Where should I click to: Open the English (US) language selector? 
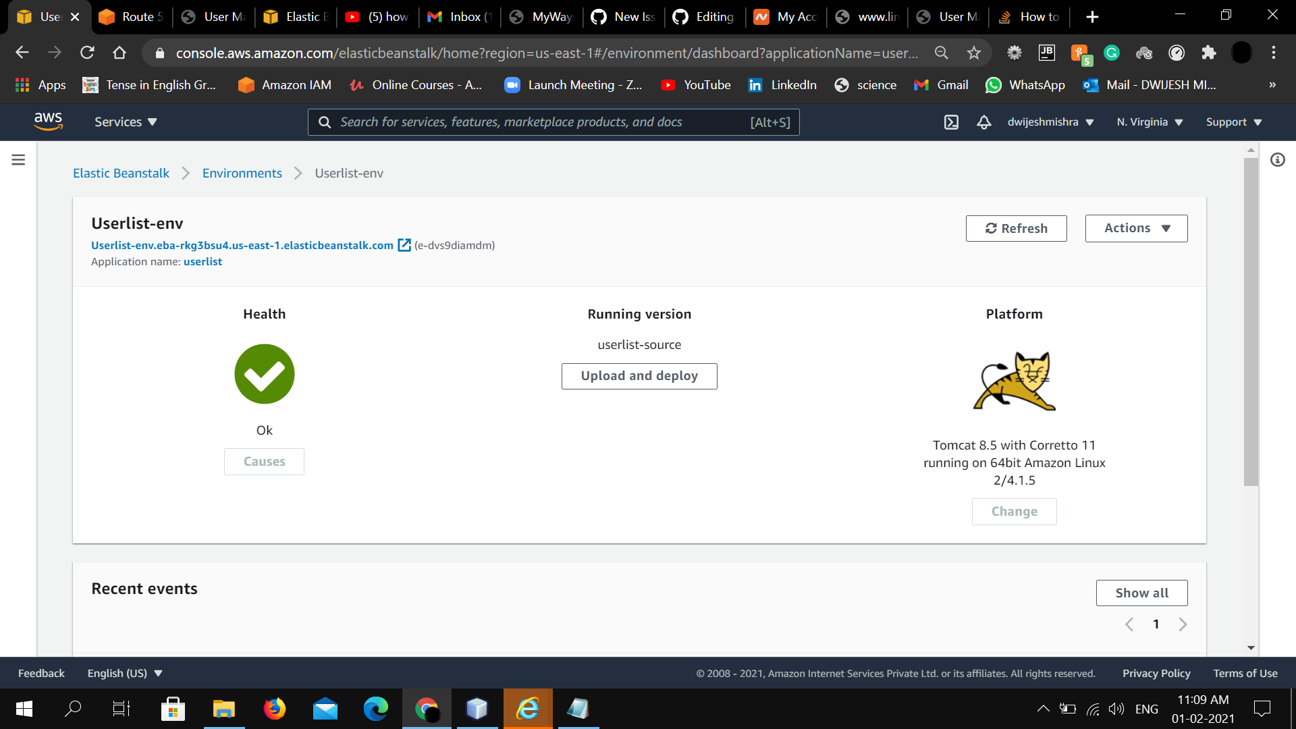click(x=124, y=673)
